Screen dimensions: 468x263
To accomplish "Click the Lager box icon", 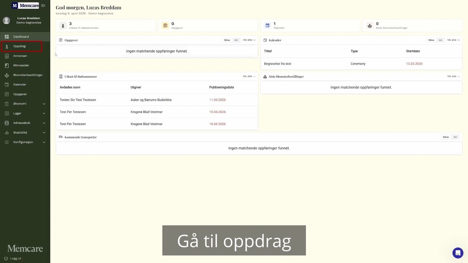I will (7, 113).
